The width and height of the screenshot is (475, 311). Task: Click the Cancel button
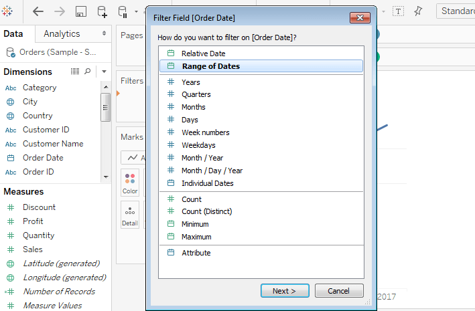339,291
